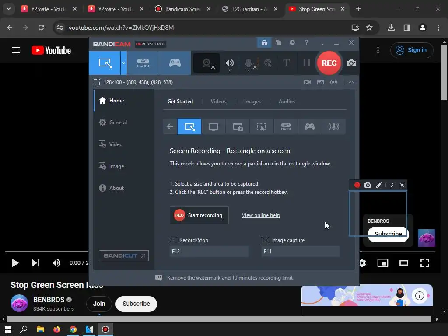The height and width of the screenshot is (336, 448).
Task: Select rectangle on screen mode in selector row
Action: 189,126
